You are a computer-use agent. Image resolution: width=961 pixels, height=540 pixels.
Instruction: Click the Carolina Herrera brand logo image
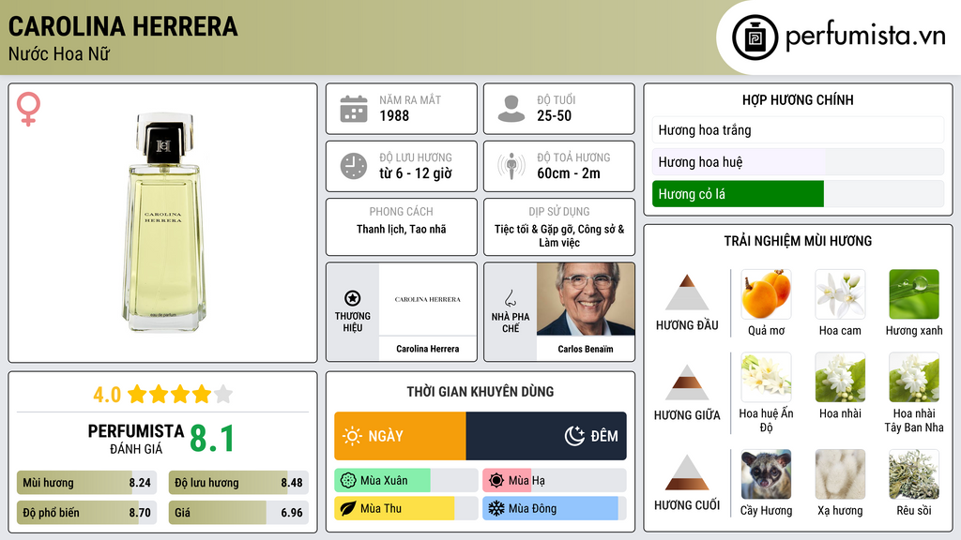pos(427,299)
